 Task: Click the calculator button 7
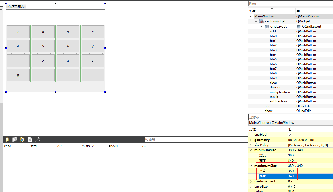coord(18,32)
